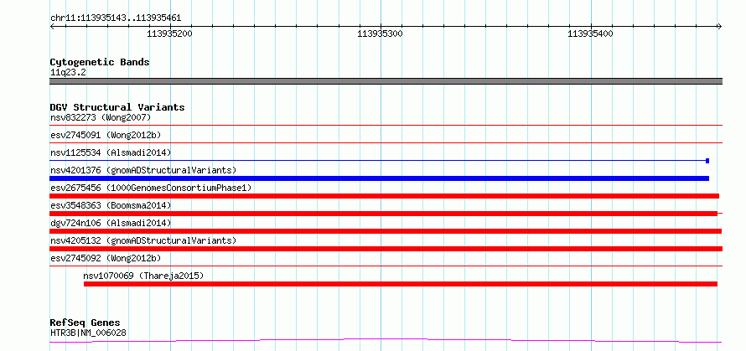This screenshot has width=746, height=351.
Task: Click the 11q23.2 band label
Action: [69, 73]
